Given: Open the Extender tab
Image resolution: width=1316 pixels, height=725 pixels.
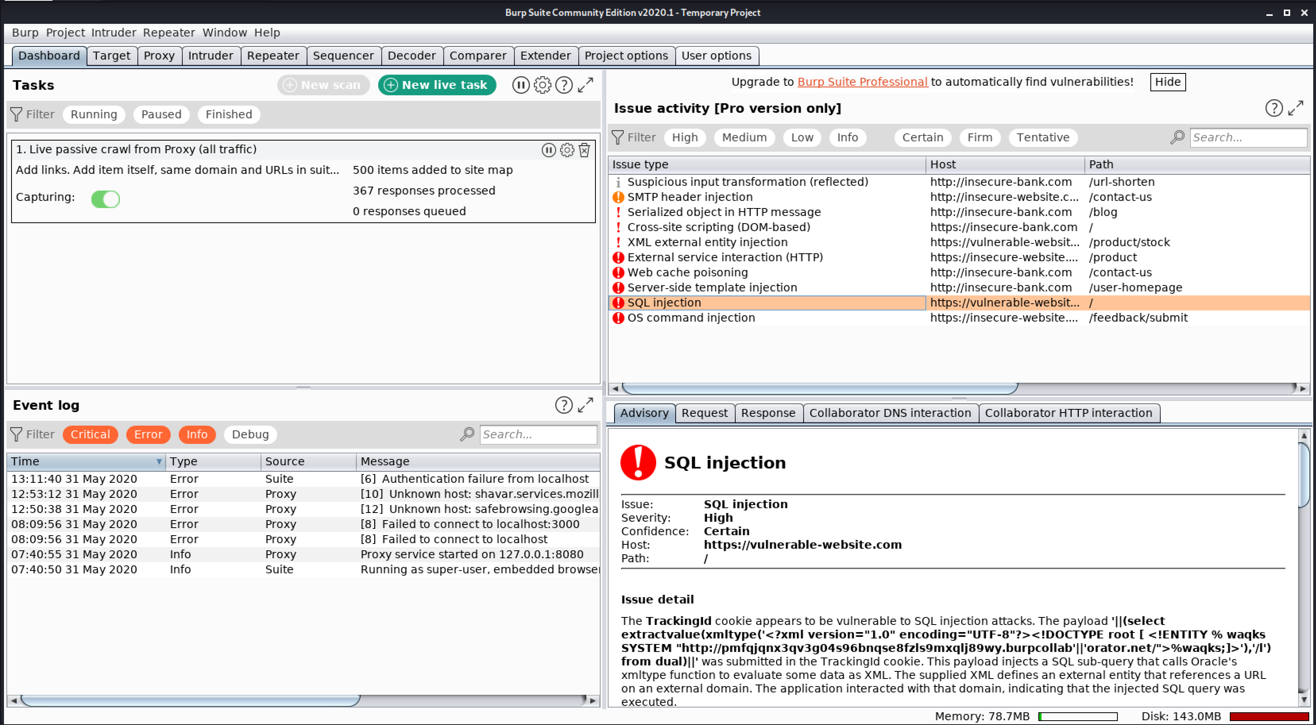Looking at the screenshot, I should coord(545,56).
